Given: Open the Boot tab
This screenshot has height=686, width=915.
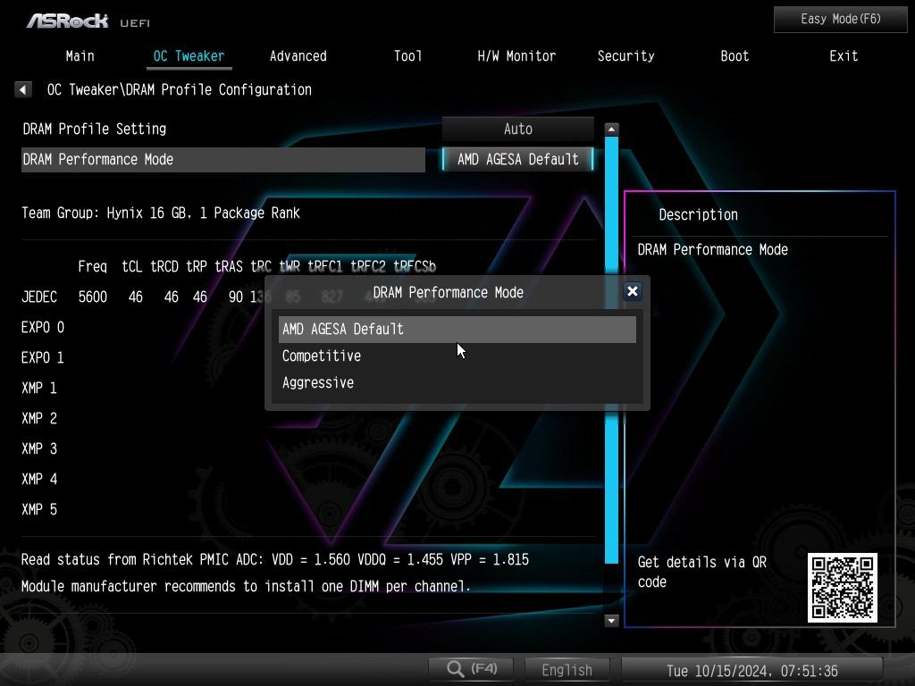Looking at the screenshot, I should click(x=735, y=56).
